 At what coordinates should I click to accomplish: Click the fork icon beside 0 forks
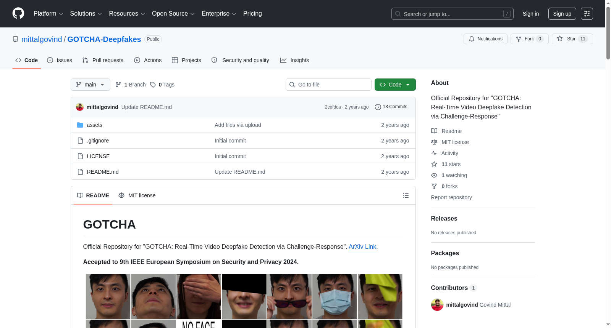click(434, 186)
